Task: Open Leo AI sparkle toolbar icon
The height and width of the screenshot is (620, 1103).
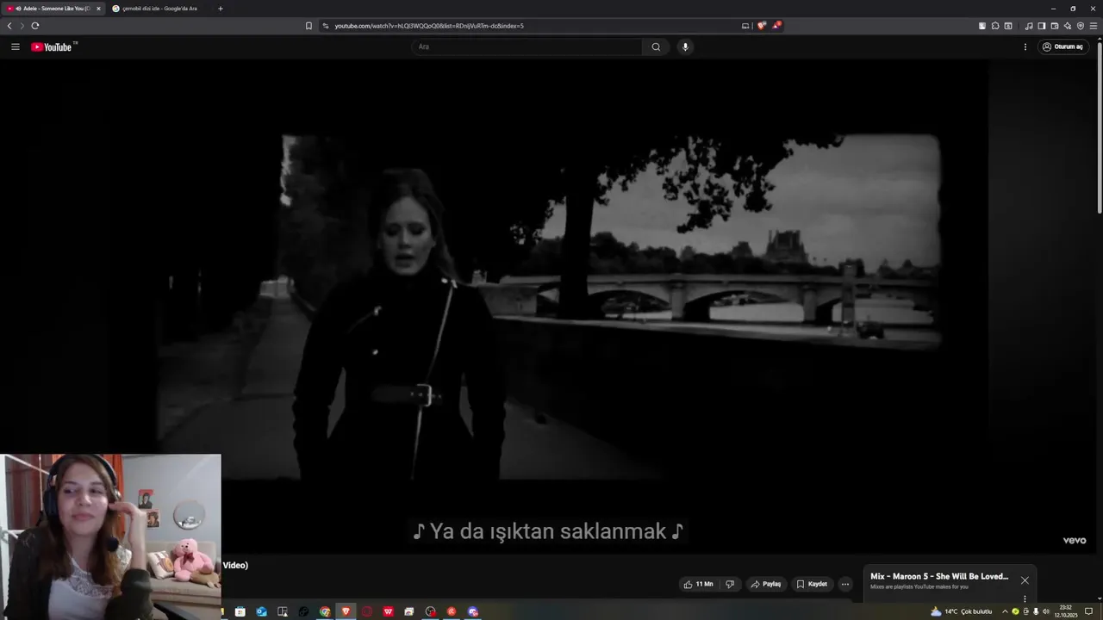Action: pyautogui.click(x=1068, y=26)
